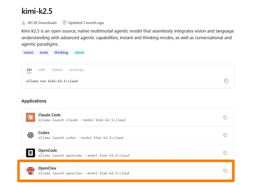Click the kimi-k2.5 page title
Viewport: 277px width, 187px height.
37,11
